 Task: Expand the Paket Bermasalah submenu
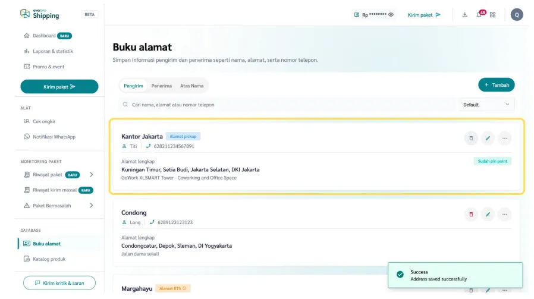click(x=91, y=205)
